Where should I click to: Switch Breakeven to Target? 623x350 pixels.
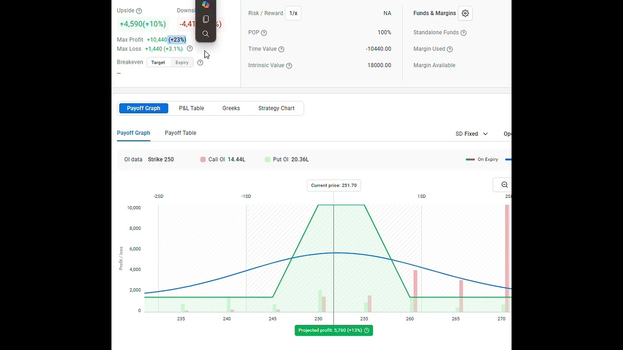(158, 62)
